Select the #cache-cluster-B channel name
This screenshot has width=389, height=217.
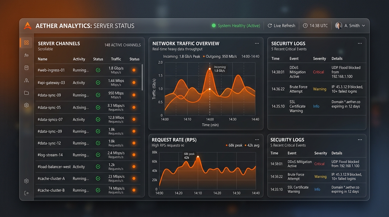coord(51,190)
